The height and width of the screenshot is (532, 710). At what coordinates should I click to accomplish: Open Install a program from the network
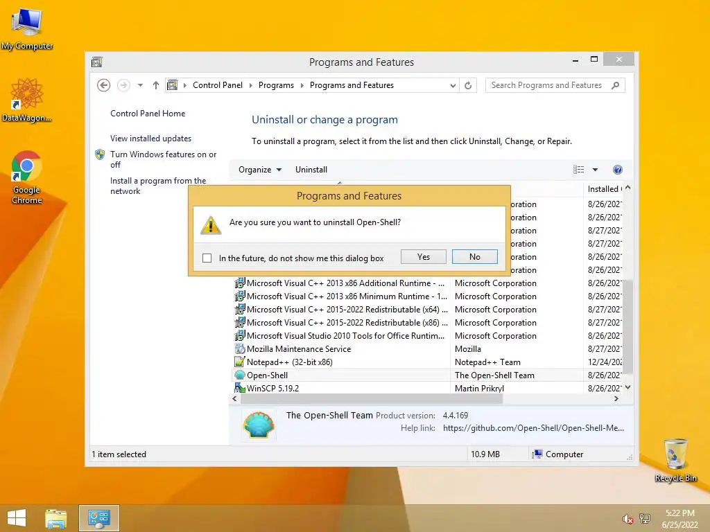[x=158, y=186]
